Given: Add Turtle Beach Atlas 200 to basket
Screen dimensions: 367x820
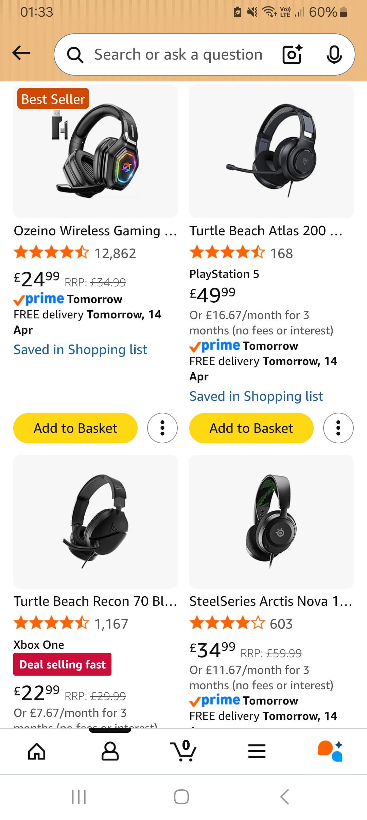Looking at the screenshot, I should pyautogui.click(x=251, y=428).
